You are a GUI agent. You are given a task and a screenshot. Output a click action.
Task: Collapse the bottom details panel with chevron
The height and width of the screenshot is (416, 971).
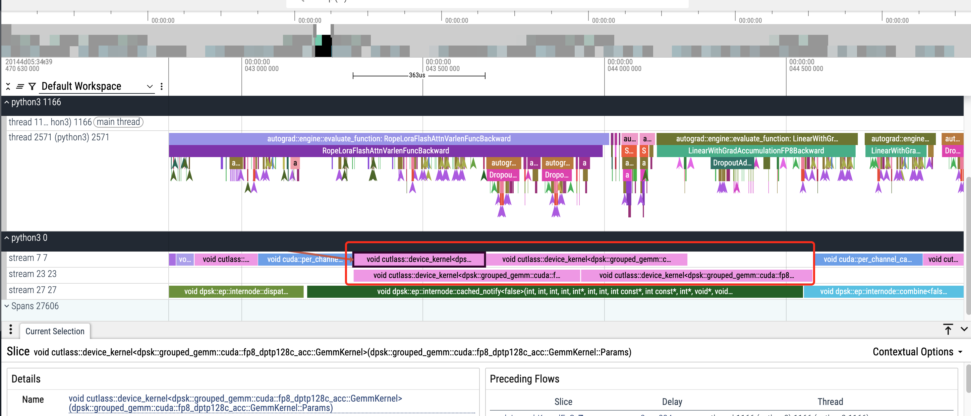coord(964,329)
